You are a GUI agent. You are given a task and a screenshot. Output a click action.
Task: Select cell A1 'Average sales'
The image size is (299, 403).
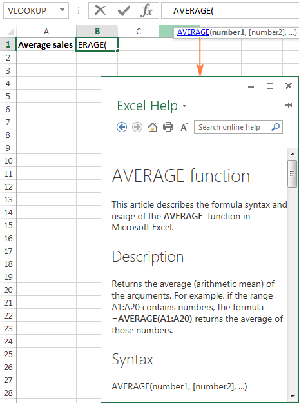point(46,44)
